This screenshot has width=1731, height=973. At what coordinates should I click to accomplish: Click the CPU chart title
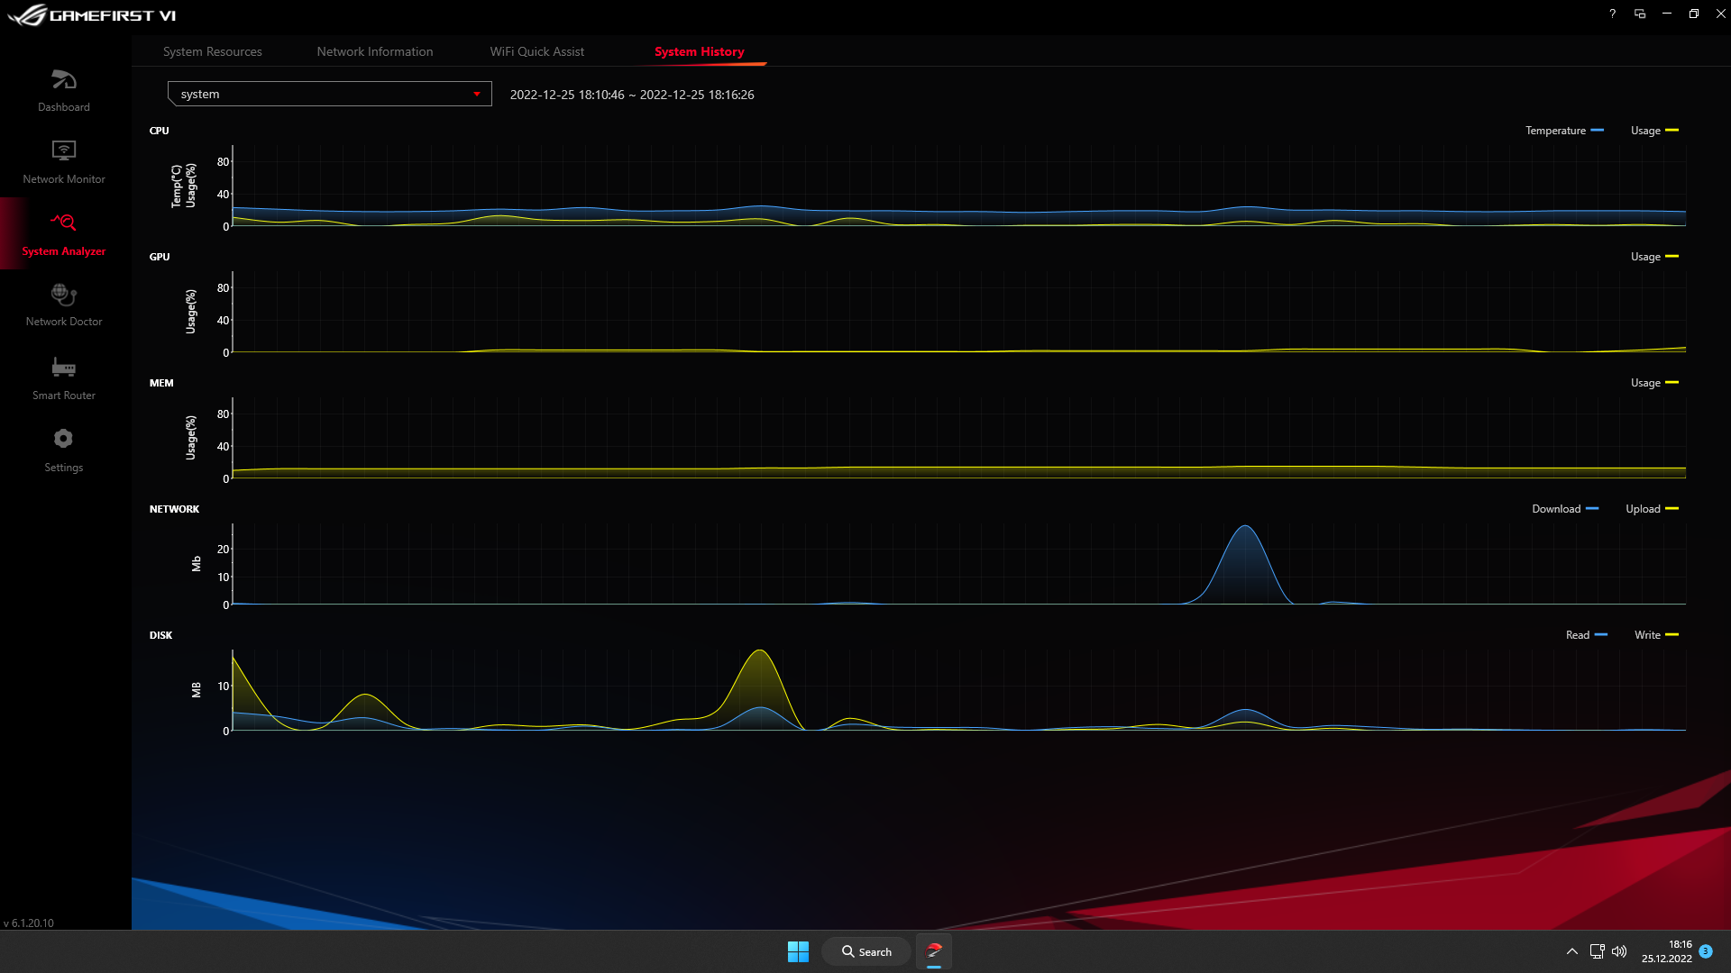pyautogui.click(x=160, y=131)
